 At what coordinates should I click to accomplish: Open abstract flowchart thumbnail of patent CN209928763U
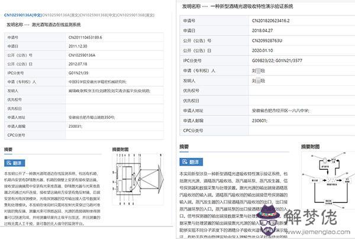[x=328, y=180]
